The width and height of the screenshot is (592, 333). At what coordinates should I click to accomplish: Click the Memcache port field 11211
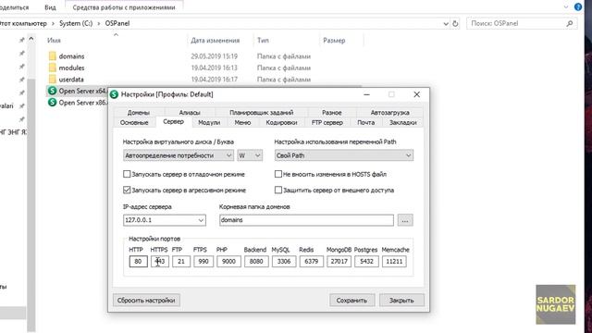[x=394, y=261]
